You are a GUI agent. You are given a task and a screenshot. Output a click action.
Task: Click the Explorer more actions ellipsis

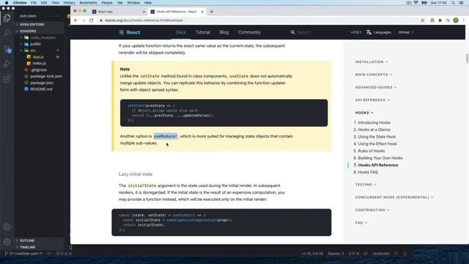(x=56, y=16)
